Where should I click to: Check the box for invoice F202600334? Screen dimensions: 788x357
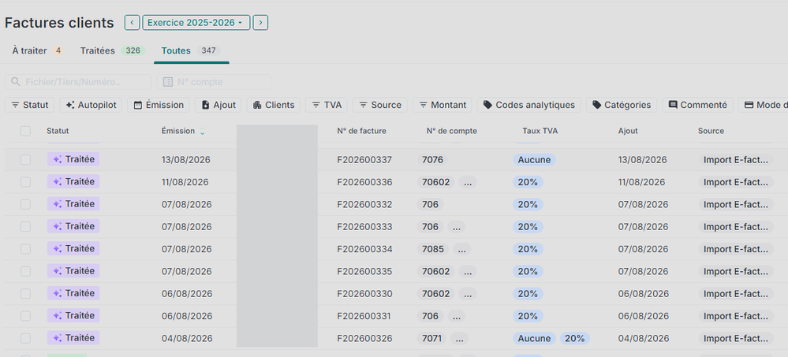click(x=25, y=249)
